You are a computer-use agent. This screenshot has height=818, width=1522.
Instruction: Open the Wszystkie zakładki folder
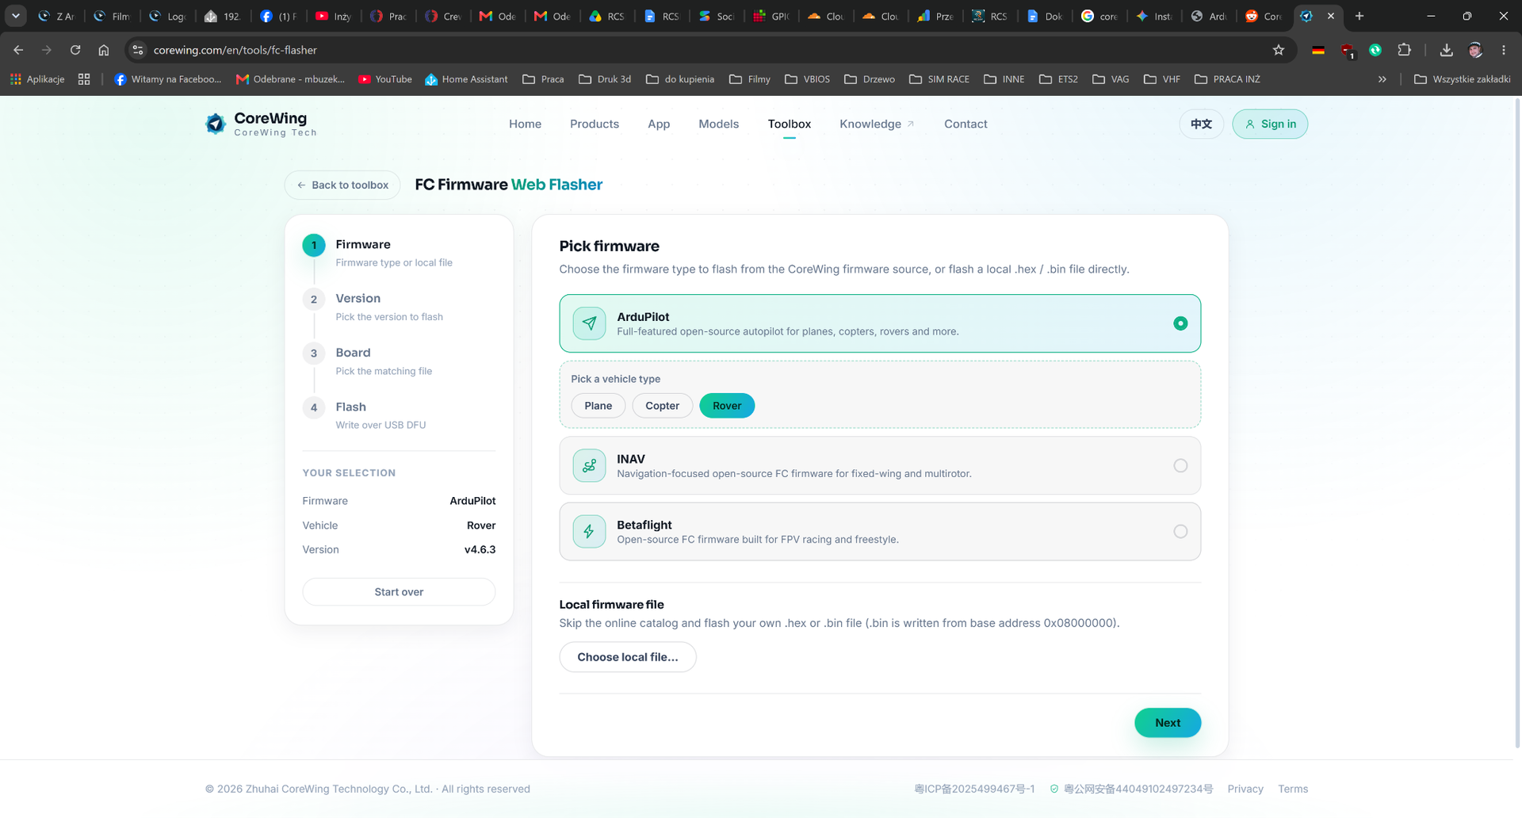tap(1463, 79)
